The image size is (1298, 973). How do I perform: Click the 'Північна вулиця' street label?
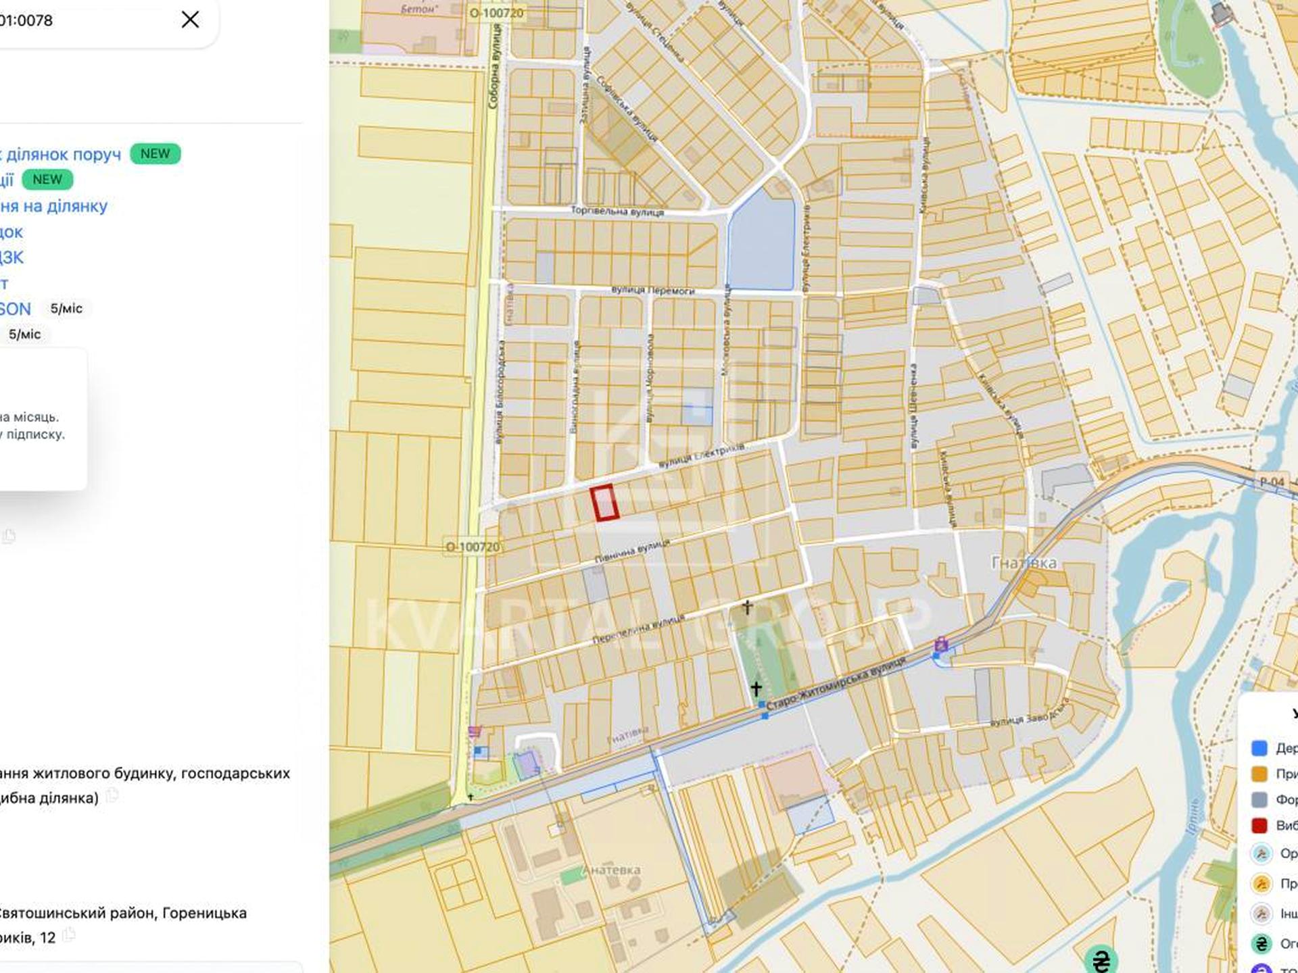tap(633, 551)
